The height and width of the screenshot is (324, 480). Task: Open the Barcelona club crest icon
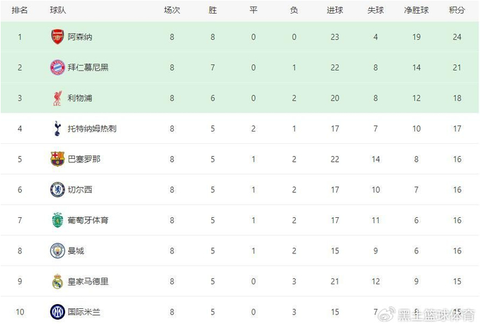pyautogui.click(x=58, y=159)
